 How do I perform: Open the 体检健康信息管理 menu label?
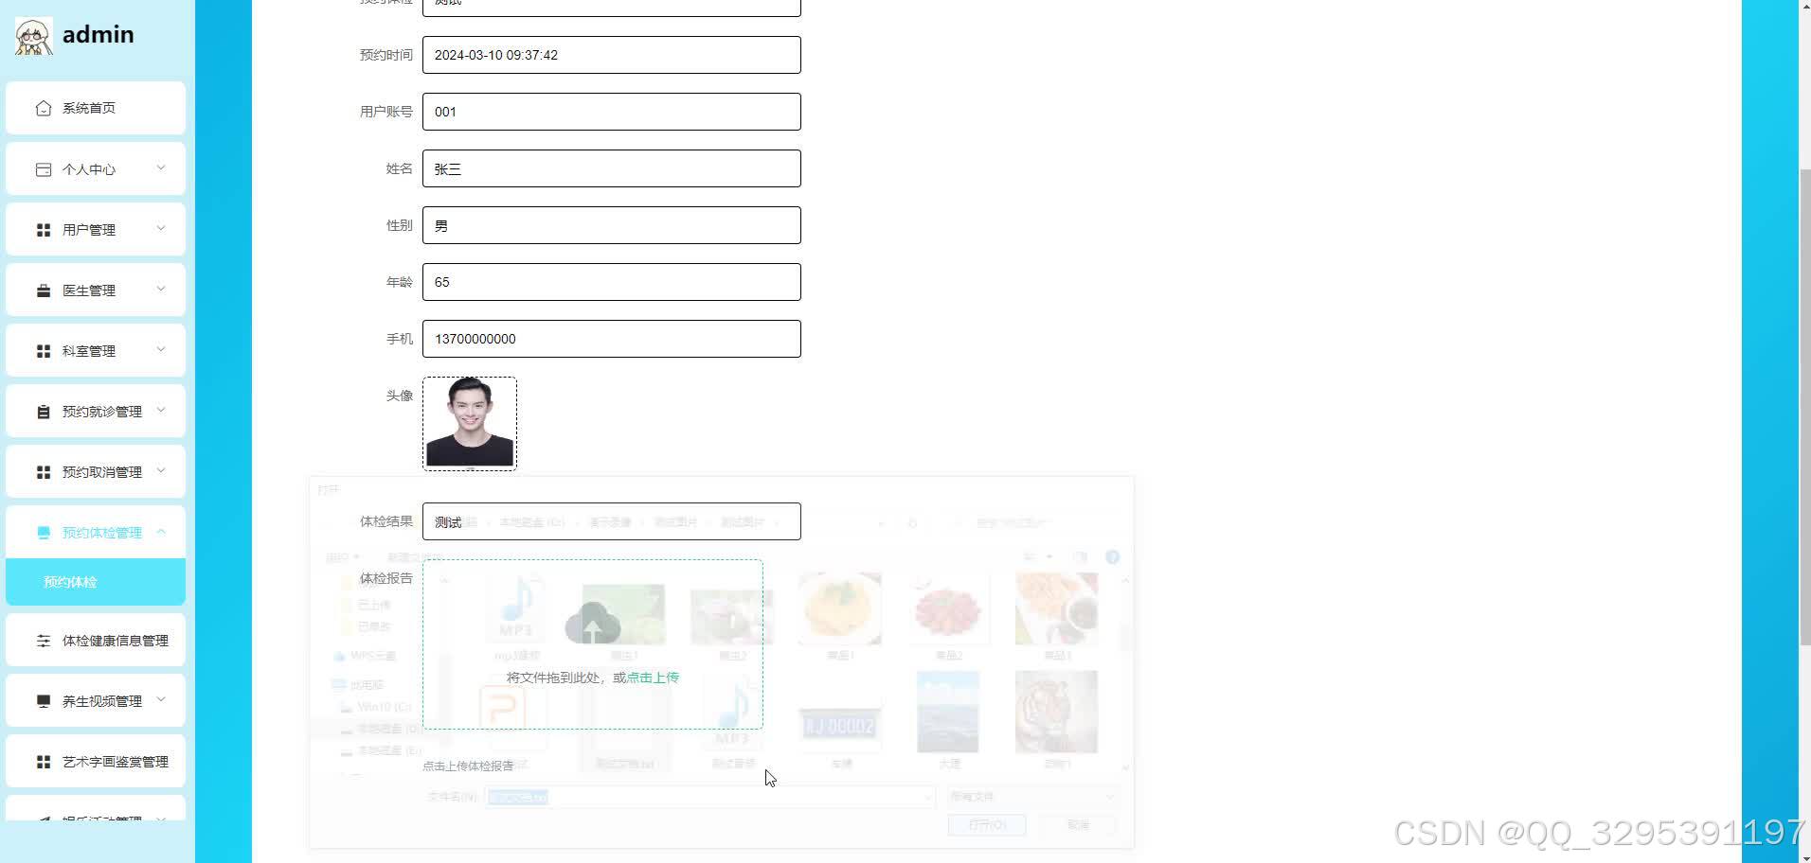click(x=116, y=641)
